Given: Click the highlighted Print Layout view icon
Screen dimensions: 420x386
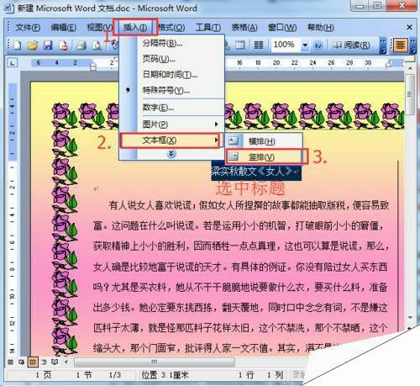Looking at the screenshot, I should point(33,362).
